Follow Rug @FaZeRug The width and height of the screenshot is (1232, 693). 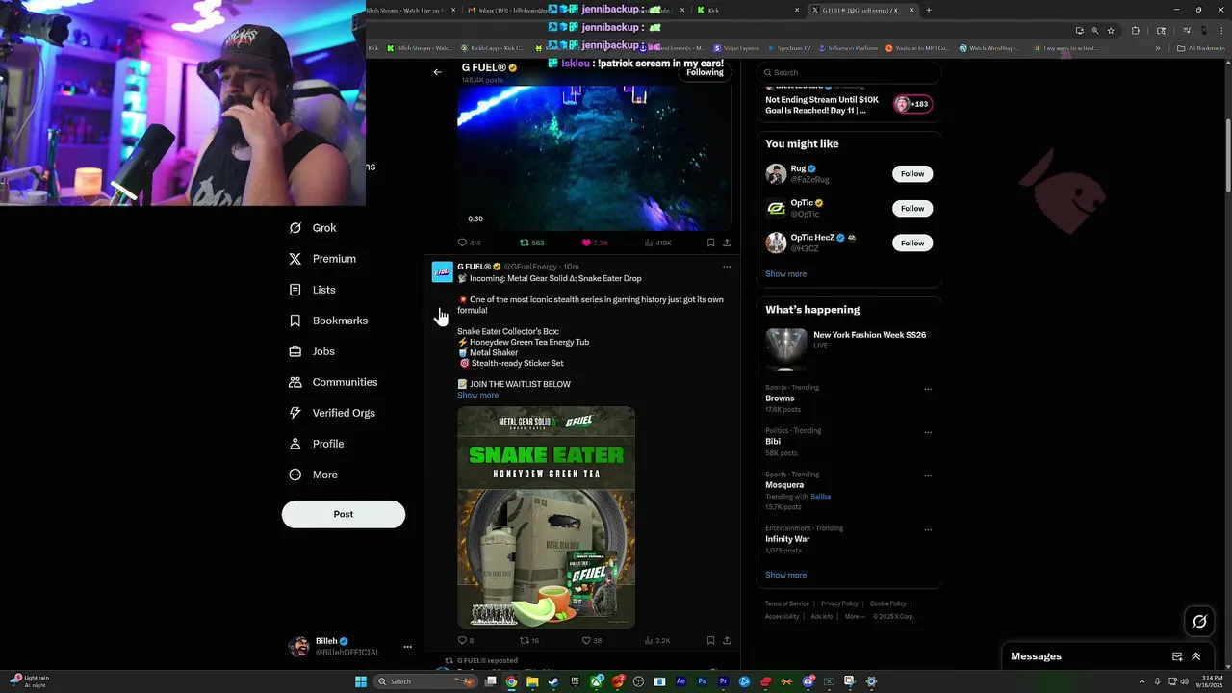(x=912, y=174)
